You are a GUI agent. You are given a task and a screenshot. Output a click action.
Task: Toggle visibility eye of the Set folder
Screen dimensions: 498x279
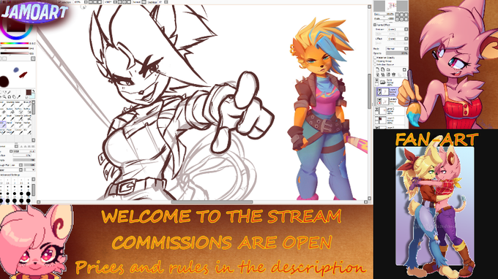coord(377,80)
